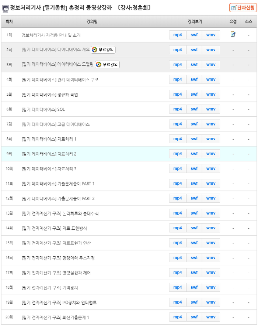Open mp4 for lecture 19회 I/O장치와 인터럽트

(x=178, y=302)
